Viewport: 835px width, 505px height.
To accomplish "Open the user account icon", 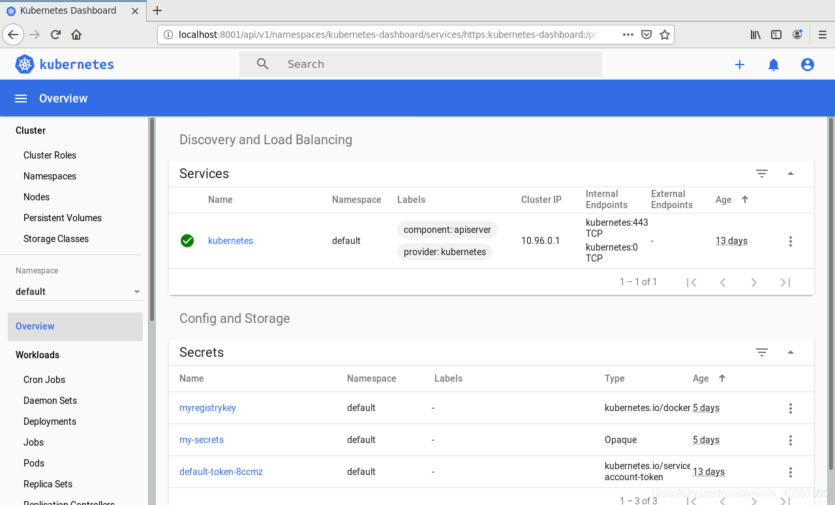I will point(808,65).
